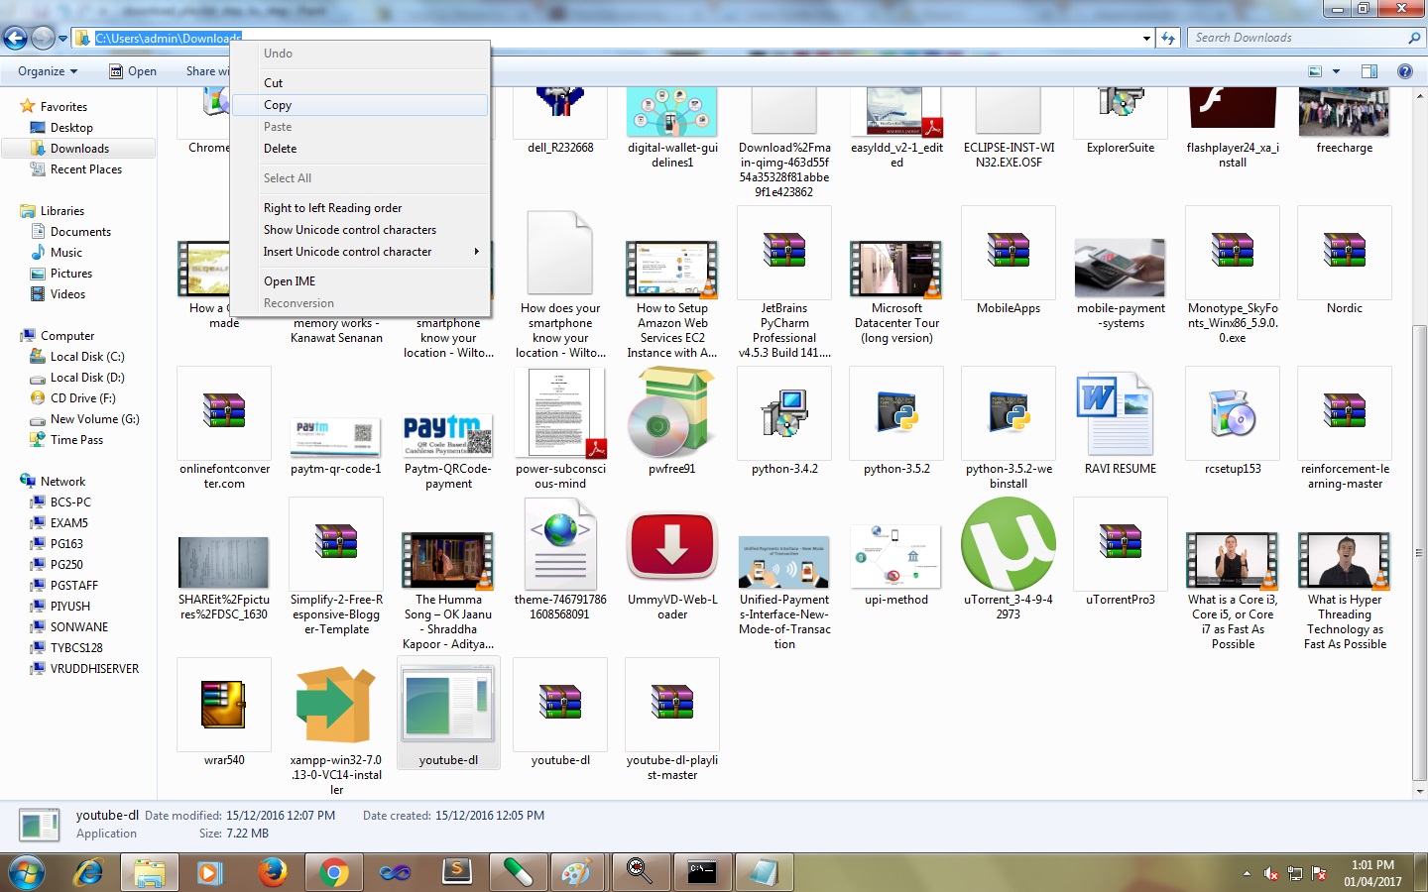The height and width of the screenshot is (892, 1428).
Task: Enable Right to left Reading order
Action: [x=332, y=207]
